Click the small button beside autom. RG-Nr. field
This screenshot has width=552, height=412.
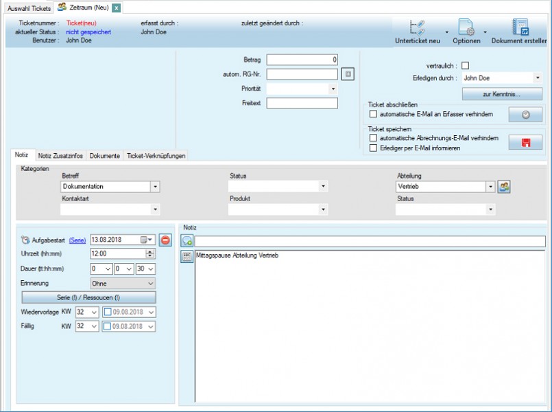click(x=348, y=74)
